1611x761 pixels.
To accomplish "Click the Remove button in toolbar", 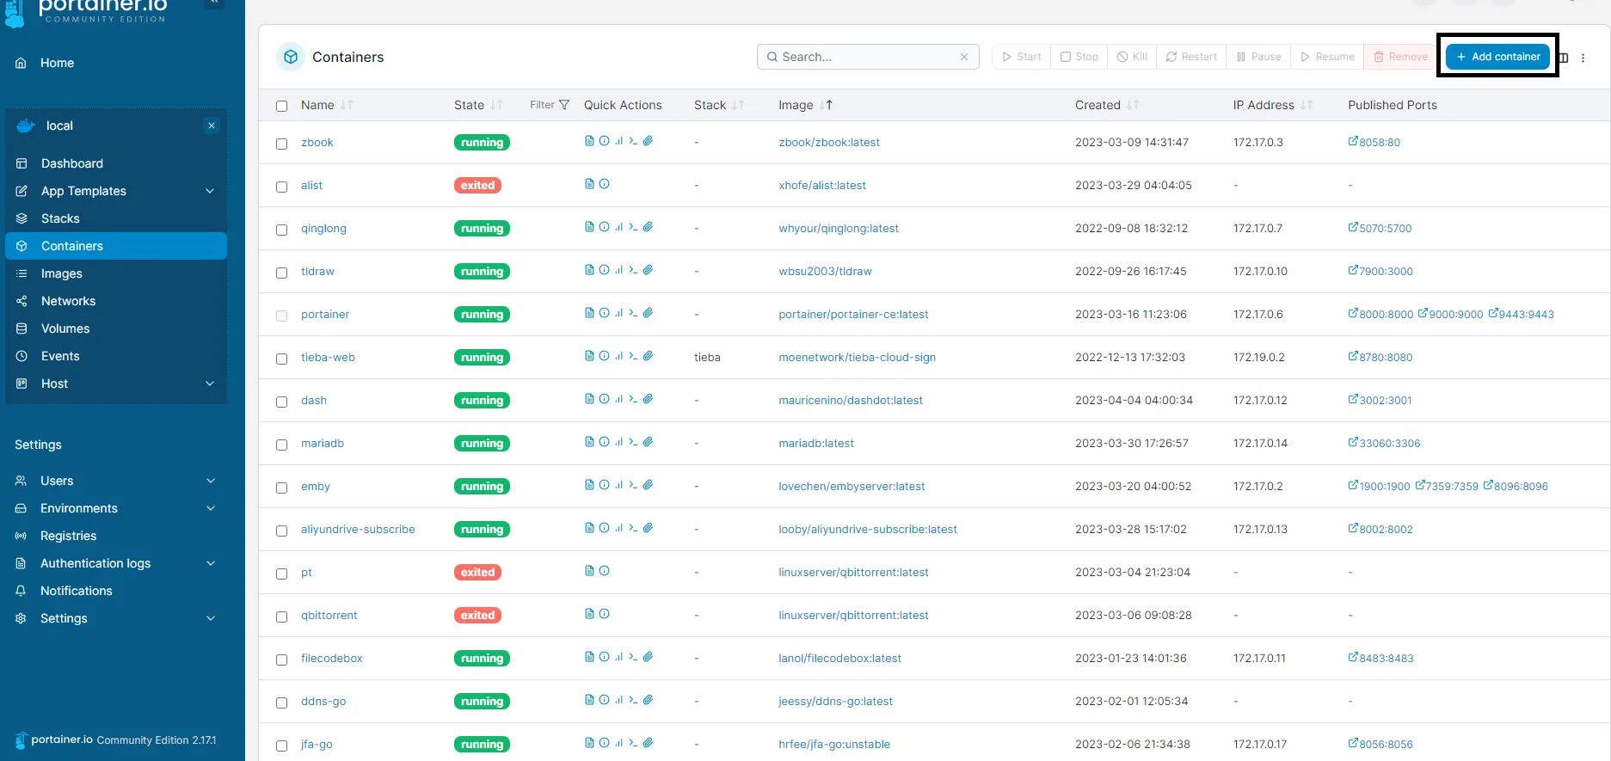I will tap(1401, 57).
